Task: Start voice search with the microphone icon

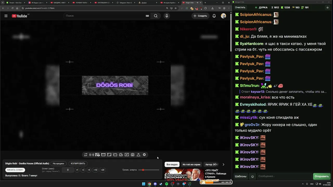Action: (167, 16)
